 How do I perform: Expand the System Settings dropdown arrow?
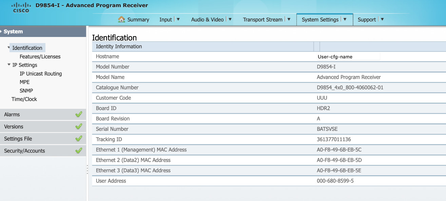pyautogui.click(x=345, y=19)
